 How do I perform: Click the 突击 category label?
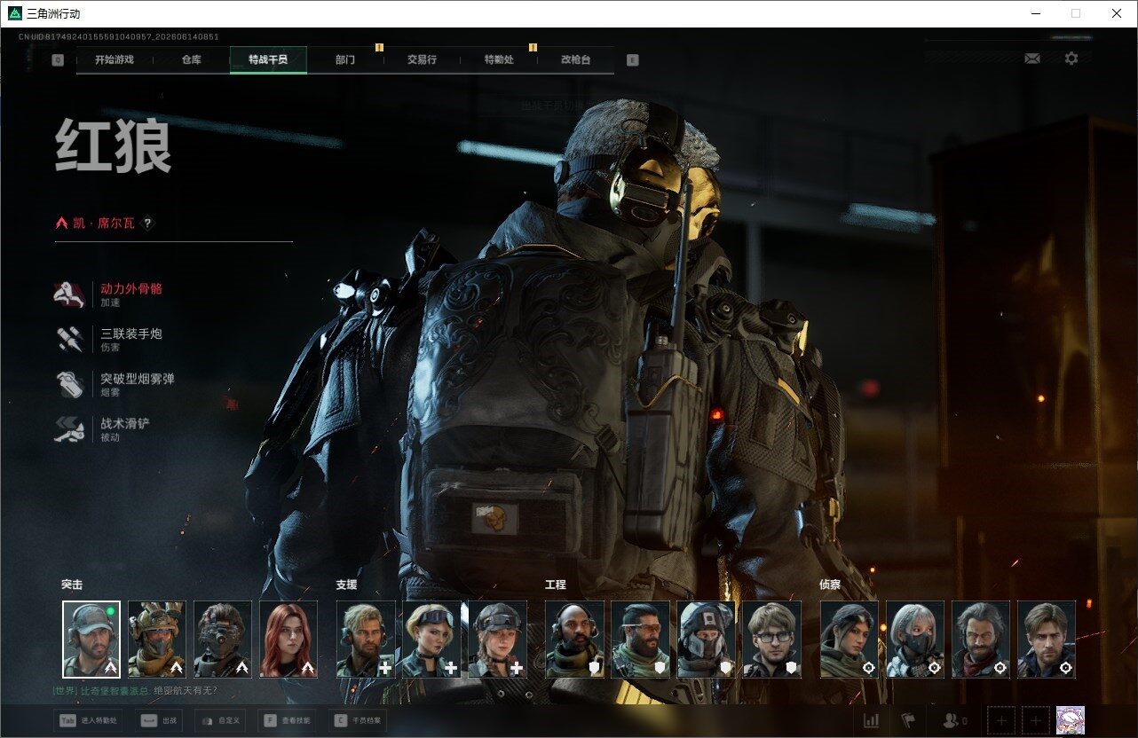coord(72,585)
